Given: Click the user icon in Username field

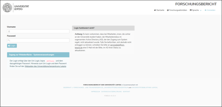Looking at the screenshot, I should point(9,31).
